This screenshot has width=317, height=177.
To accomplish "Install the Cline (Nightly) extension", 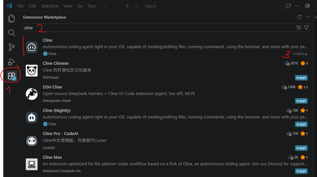I will tap(301, 124).
